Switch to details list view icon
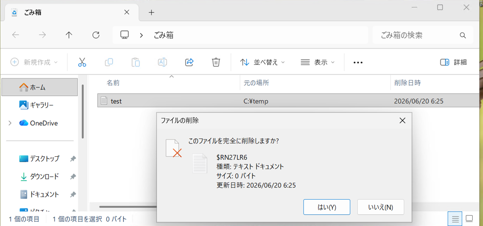This screenshot has width=483, height=226. tap(455, 219)
